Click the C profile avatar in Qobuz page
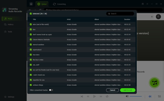This screenshot has height=101, width=164. point(158,17)
